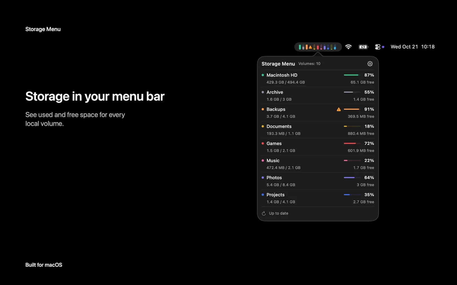
Task: Click the red dot beside Games
Action: click(x=263, y=143)
